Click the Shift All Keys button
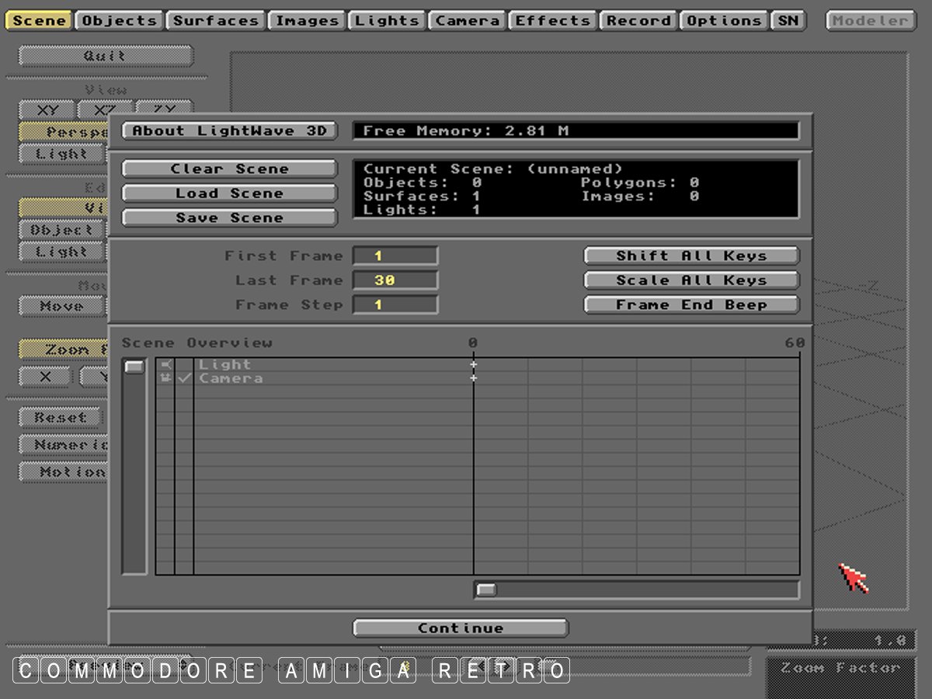The image size is (932, 699). click(691, 256)
